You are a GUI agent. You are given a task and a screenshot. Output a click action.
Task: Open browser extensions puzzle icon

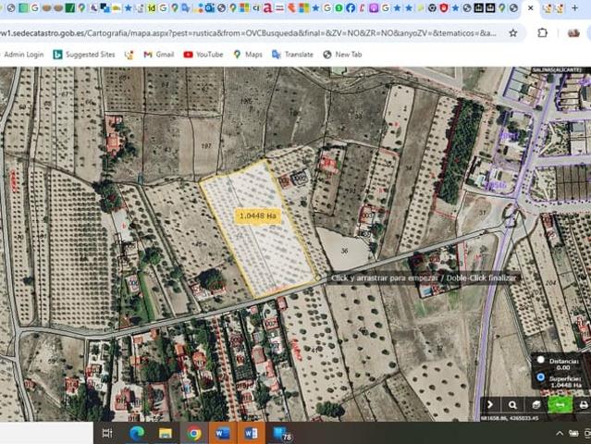click(542, 32)
